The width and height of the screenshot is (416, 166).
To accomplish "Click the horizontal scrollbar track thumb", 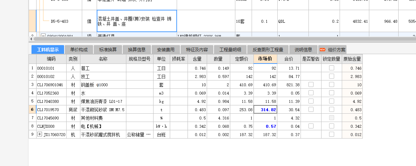I will (224, 39).
